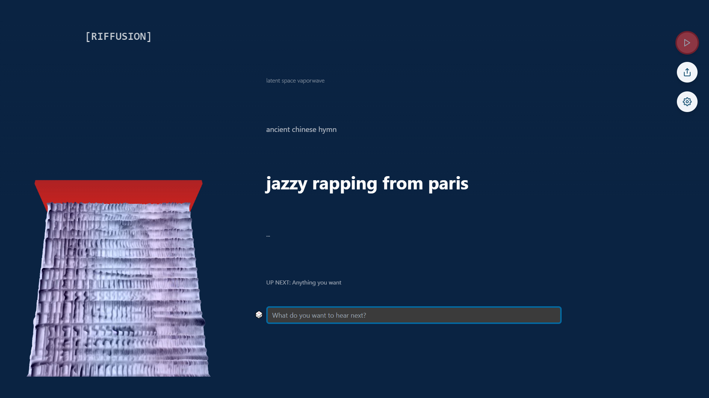Open the share icon button
This screenshot has height=398, width=709.
[x=687, y=72]
